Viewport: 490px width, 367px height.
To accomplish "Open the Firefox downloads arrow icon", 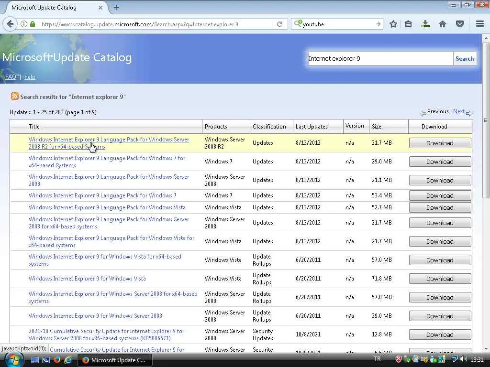I will click(x=425, y=24).
